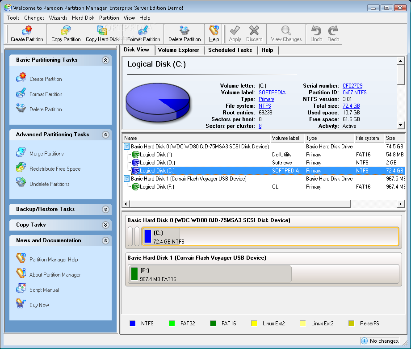Click Create Partition toolbar icon
The height and width of the screenshot is (349, 411).
[x=27, y=31]
